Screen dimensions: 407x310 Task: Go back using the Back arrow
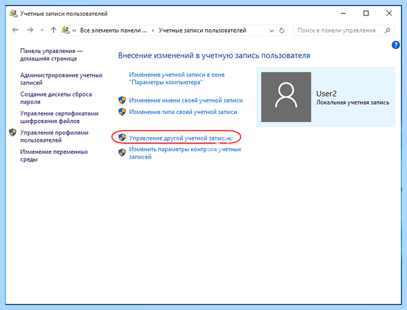tap(16, 30)
